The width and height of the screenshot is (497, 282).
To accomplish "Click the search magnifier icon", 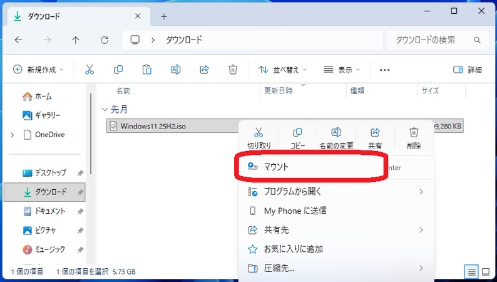I will 477,40.
